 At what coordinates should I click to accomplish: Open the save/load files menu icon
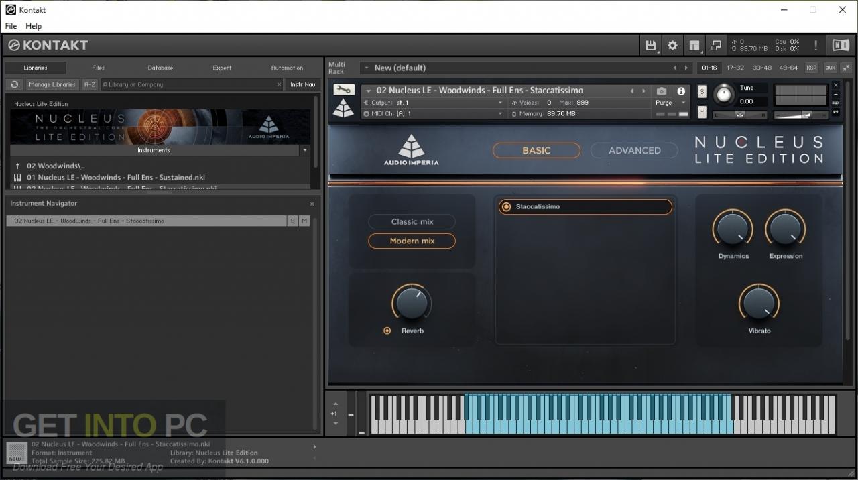650,46
